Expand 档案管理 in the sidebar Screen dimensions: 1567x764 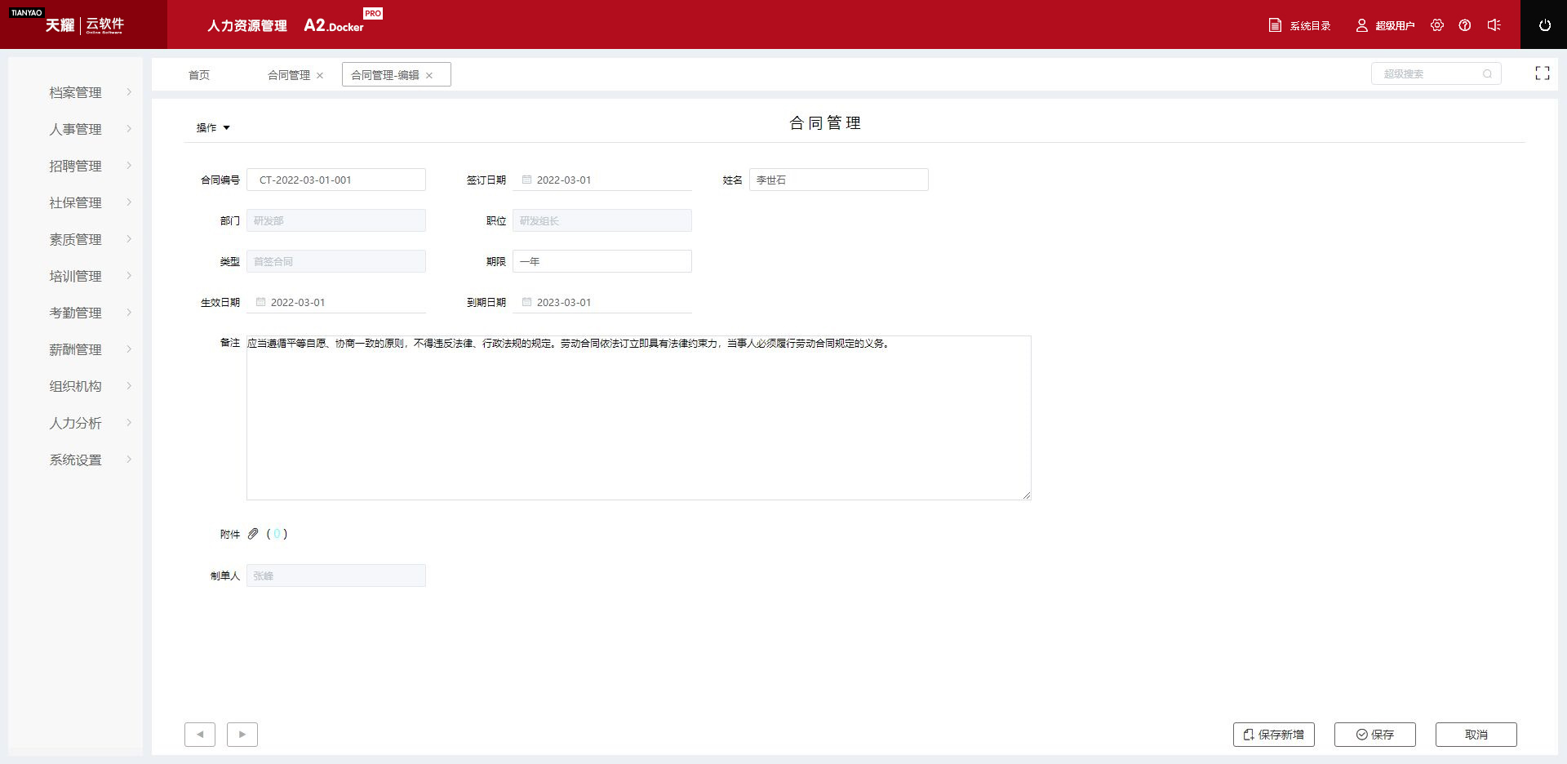point(76,93)
